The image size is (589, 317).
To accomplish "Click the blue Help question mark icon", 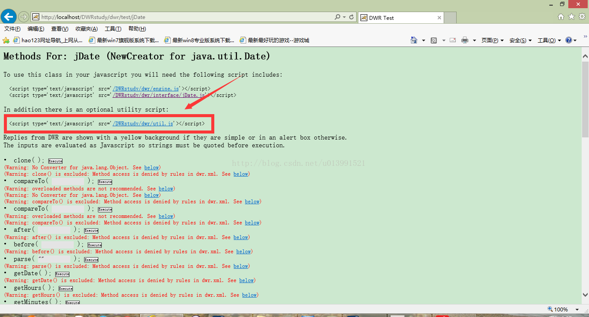I will coord(569,40).
